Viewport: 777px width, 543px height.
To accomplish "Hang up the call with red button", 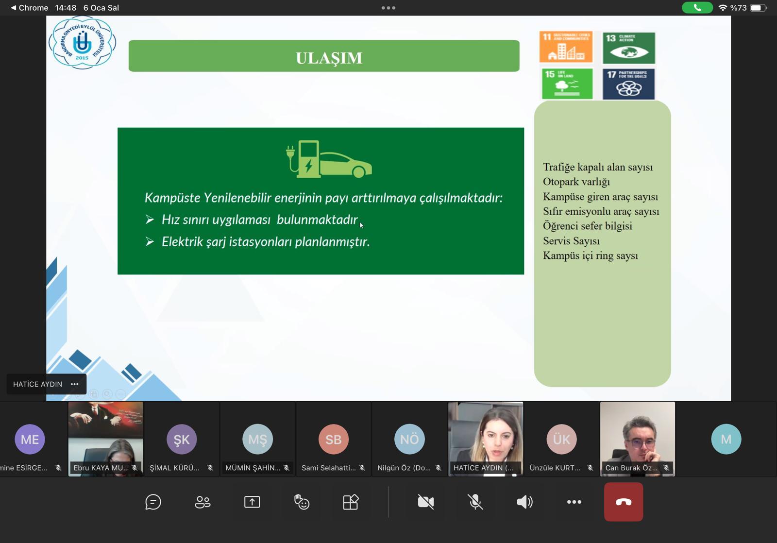I will coord(624,502).
